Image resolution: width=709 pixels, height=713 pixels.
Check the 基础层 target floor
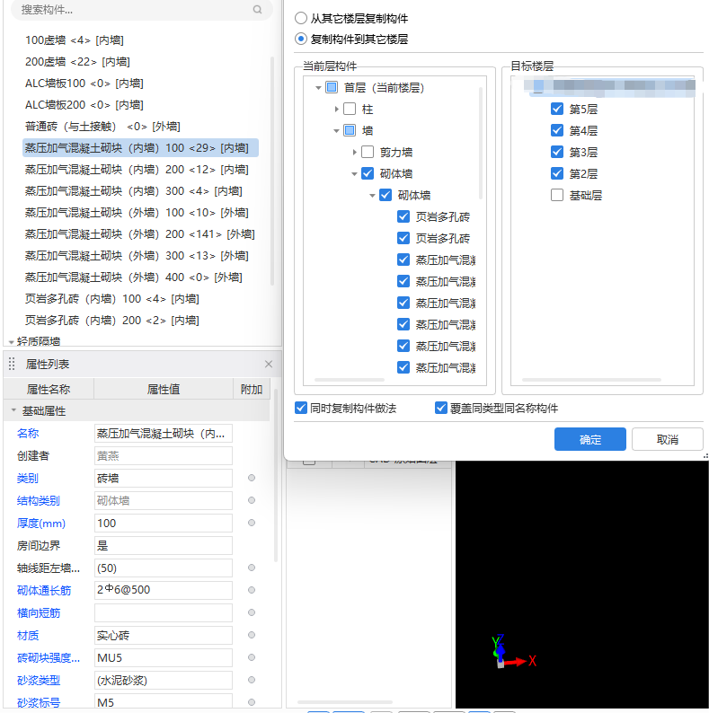click(557, 195)
